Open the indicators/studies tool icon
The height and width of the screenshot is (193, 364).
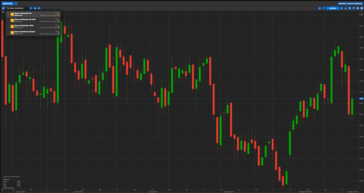320,8
